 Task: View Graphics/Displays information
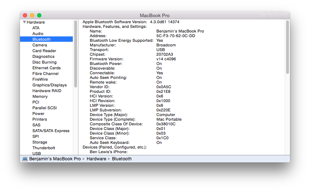(x=50, y=85)
